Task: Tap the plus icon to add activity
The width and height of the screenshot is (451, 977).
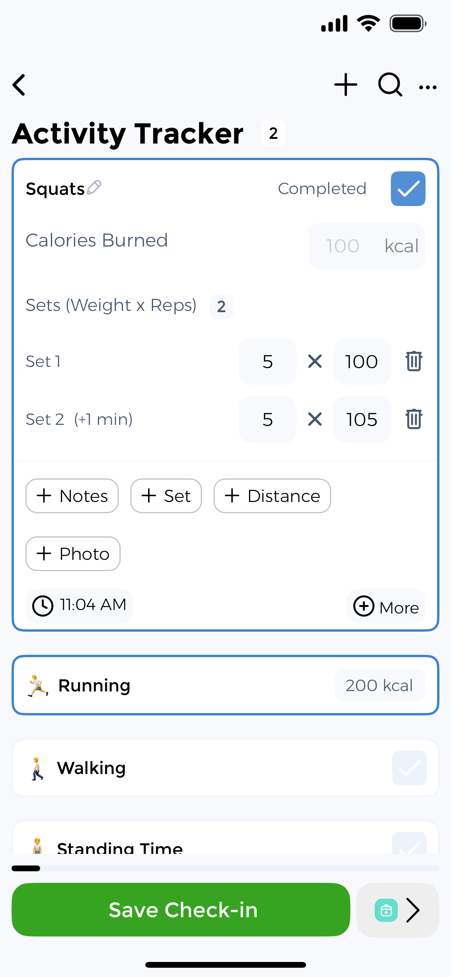Action: pos(346,85)
